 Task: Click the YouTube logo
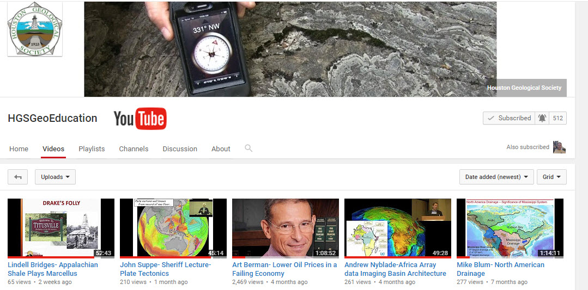point(140,119)
